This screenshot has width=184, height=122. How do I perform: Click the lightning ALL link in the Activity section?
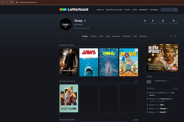pyautogui.click(x=175, y=88)
